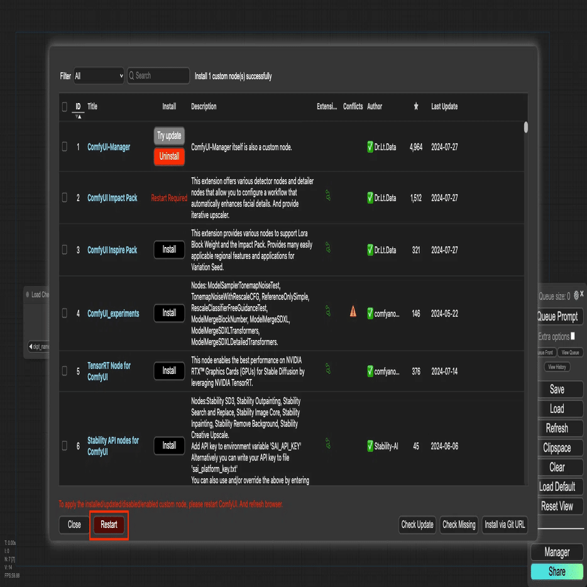Sort by the star column header icon
The width and height of the screenshot is (587, 587).
click(416, 106)
